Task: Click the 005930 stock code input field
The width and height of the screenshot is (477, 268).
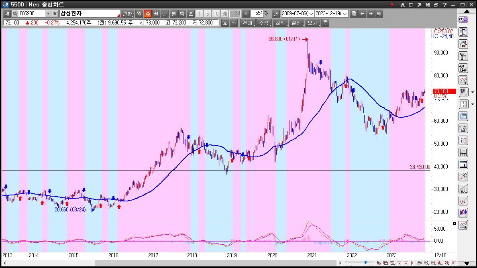Action: coord(32,14)
